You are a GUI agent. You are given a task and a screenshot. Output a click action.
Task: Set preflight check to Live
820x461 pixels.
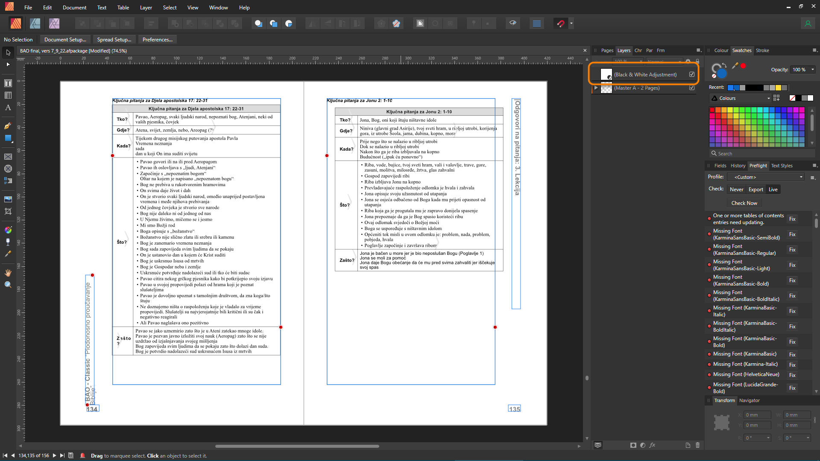[x=773, y=190]
